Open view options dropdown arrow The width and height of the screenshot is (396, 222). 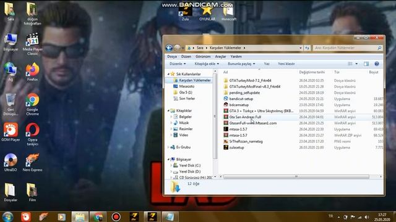[x=356, y=64]
